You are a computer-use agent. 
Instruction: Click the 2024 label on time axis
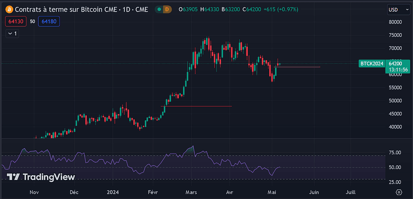tap(112, 192)
